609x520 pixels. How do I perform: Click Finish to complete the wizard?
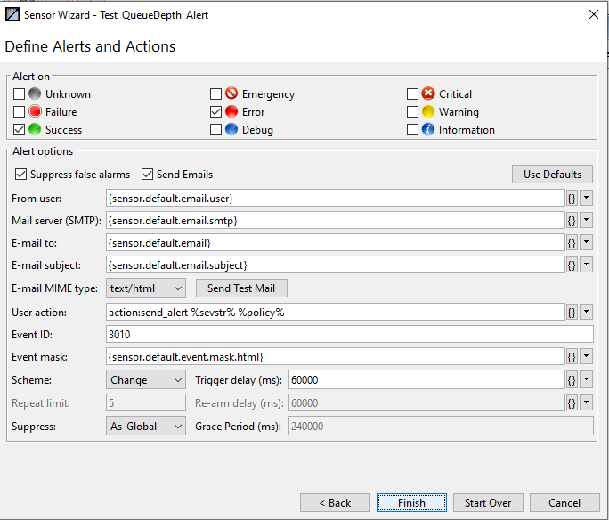click(411, 503)
